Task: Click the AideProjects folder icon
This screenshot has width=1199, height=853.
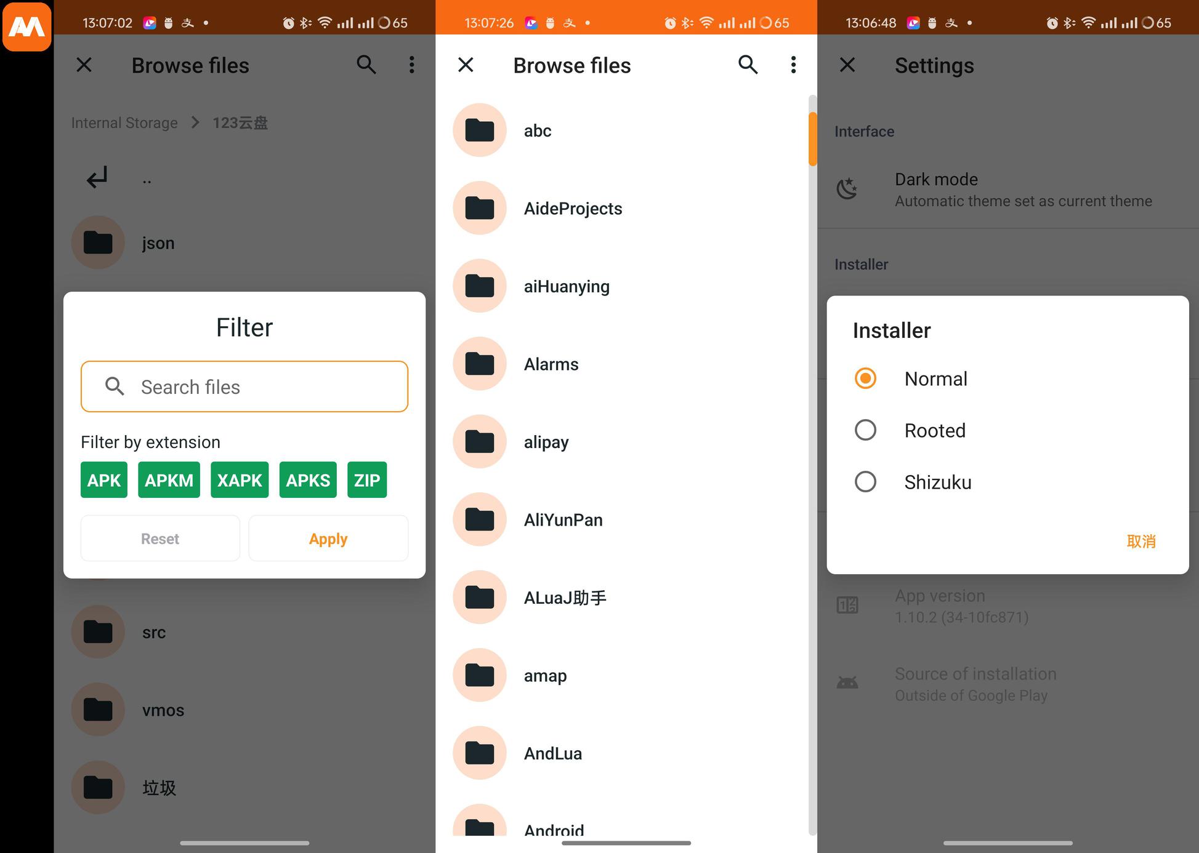Action: pyautogui.click(x=479, y=208)
